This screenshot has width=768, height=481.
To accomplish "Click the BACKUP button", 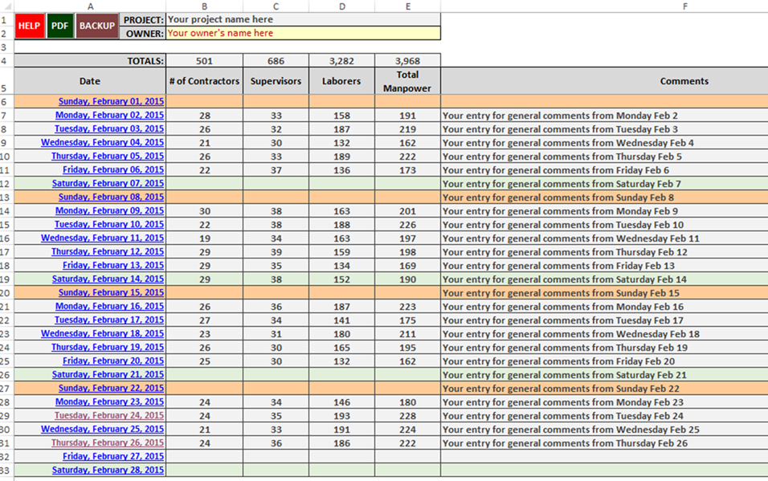I will (97, 26).
